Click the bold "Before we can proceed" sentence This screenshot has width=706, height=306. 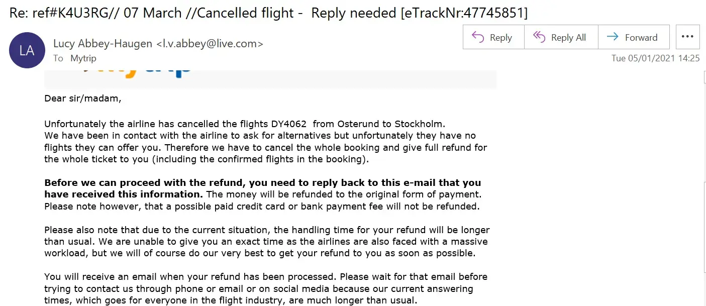[x=262, y=183]
